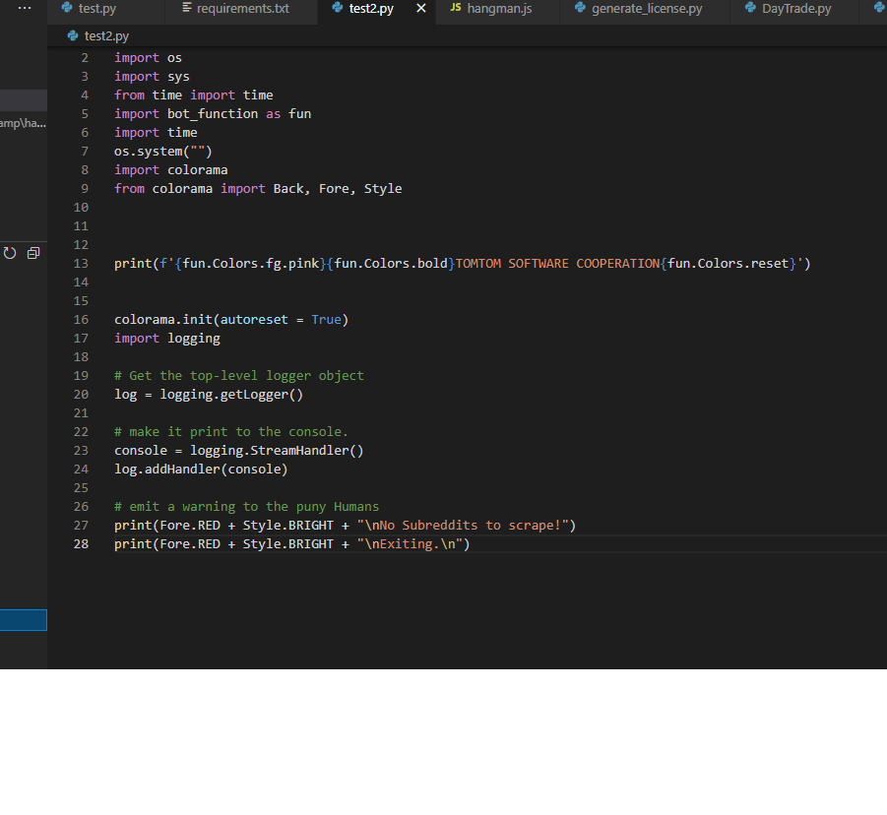Click the refresh icon in the sidebar

pyautogui.click(x=11, y=253)
